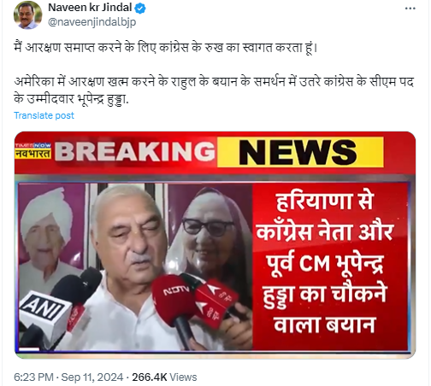Viewport: 431px width, 386px height.
Task: Click the second paragraph of tweet text
Action: [214, 91]
